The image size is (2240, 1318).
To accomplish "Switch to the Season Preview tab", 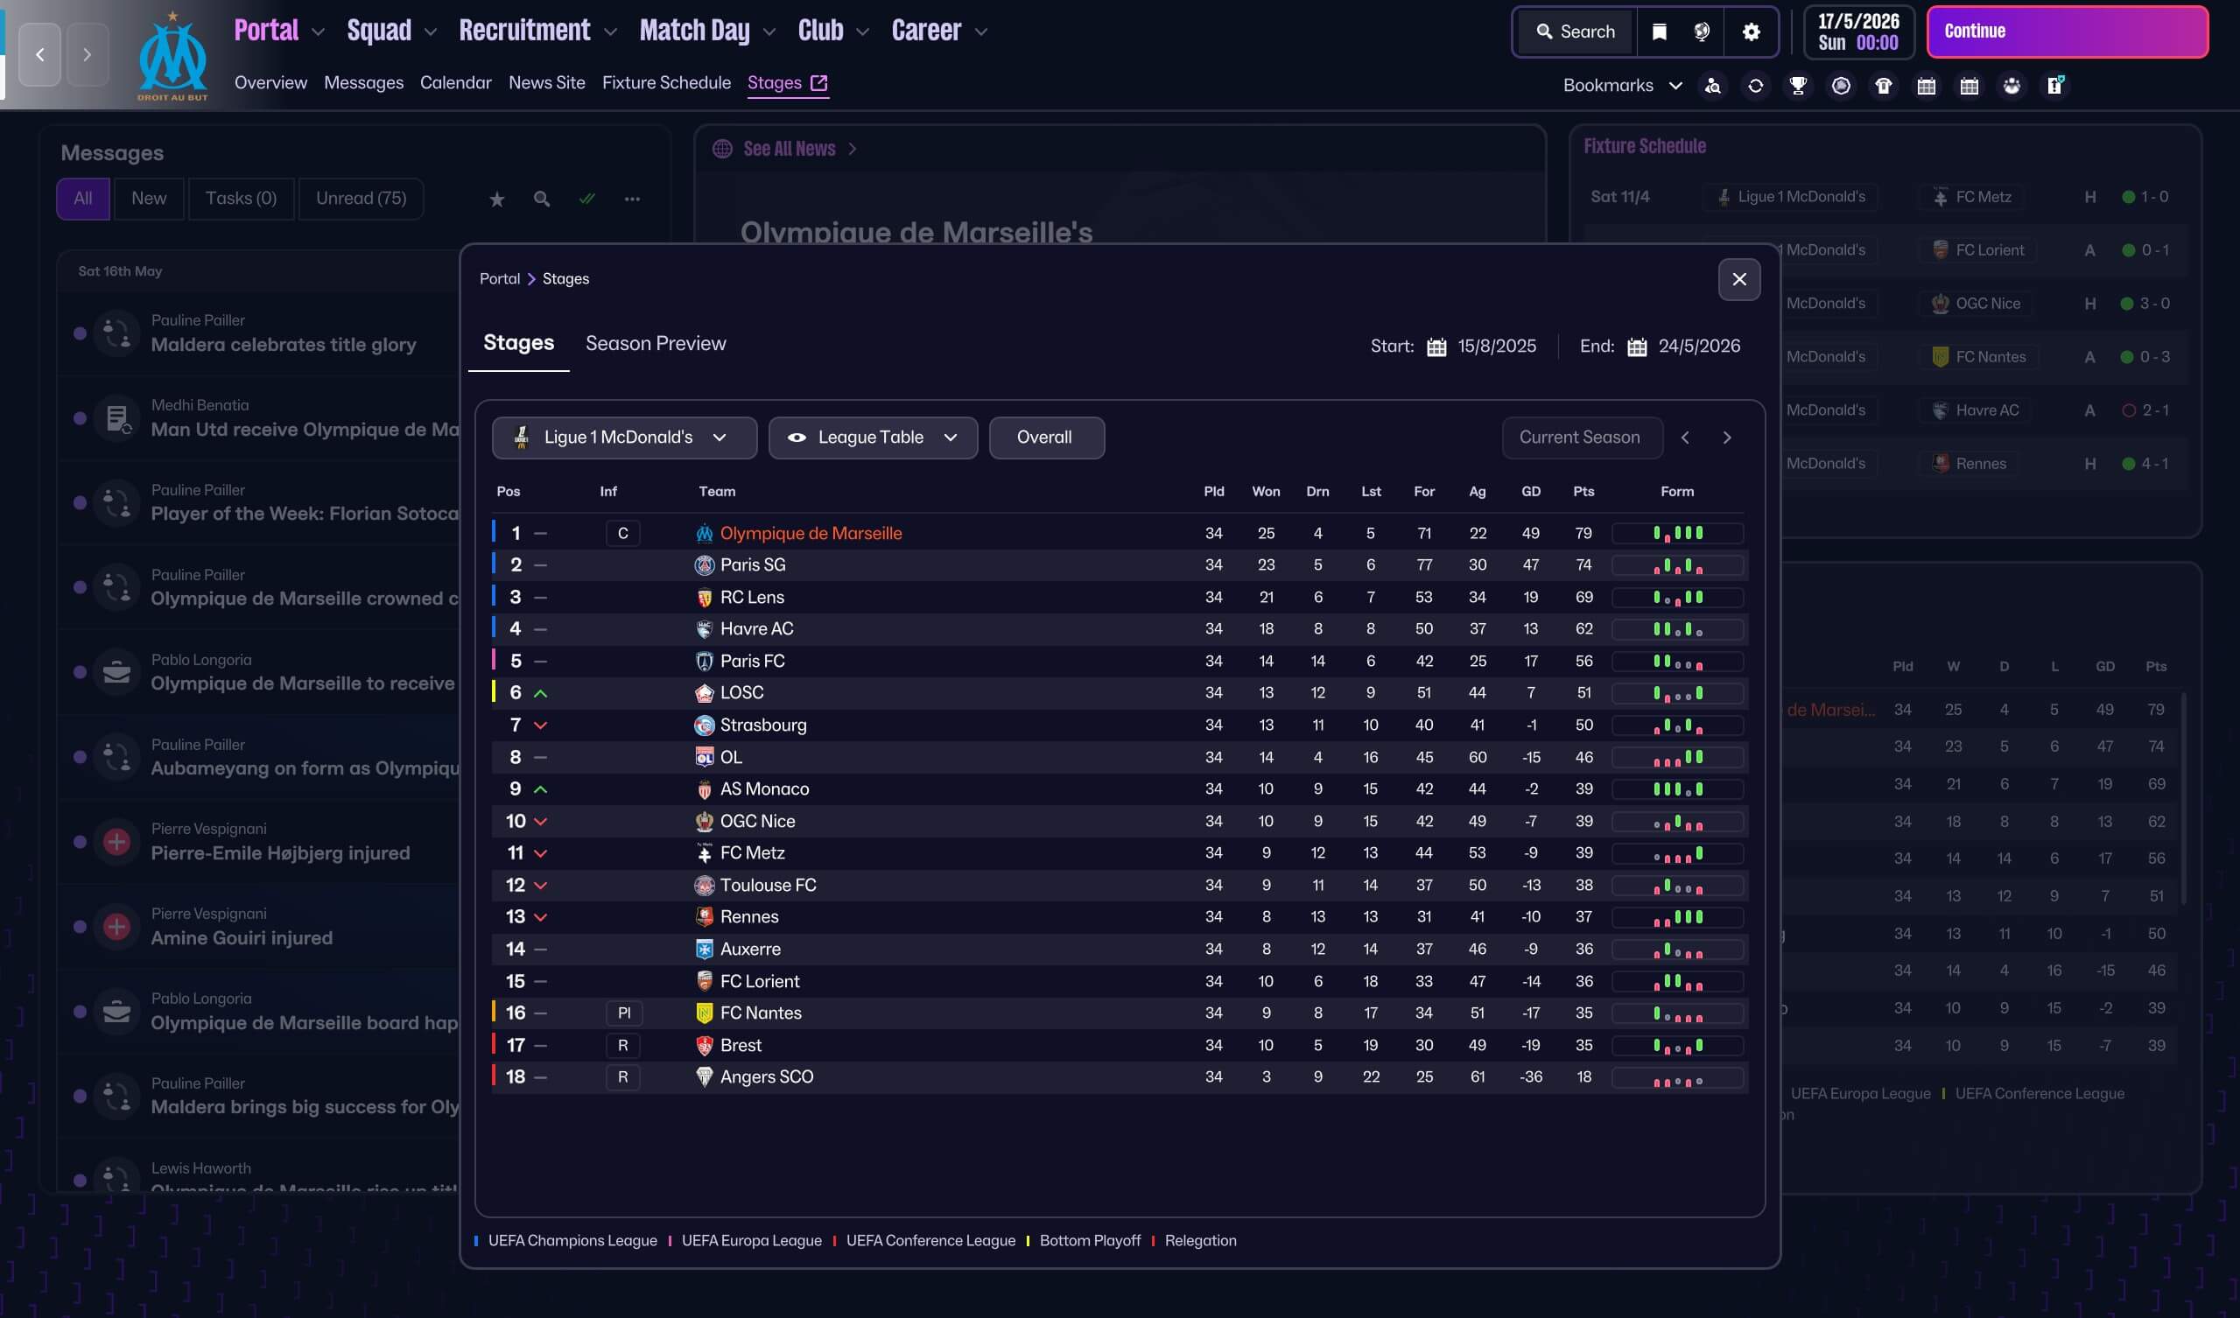I will pyautogui.click(x=655, y=343).
